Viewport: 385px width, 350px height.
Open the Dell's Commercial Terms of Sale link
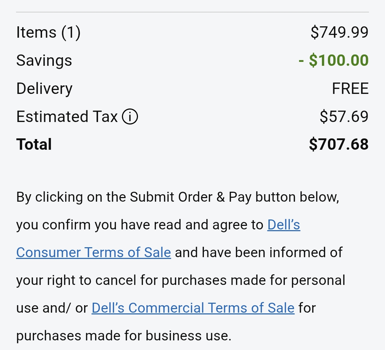[193, 308]
